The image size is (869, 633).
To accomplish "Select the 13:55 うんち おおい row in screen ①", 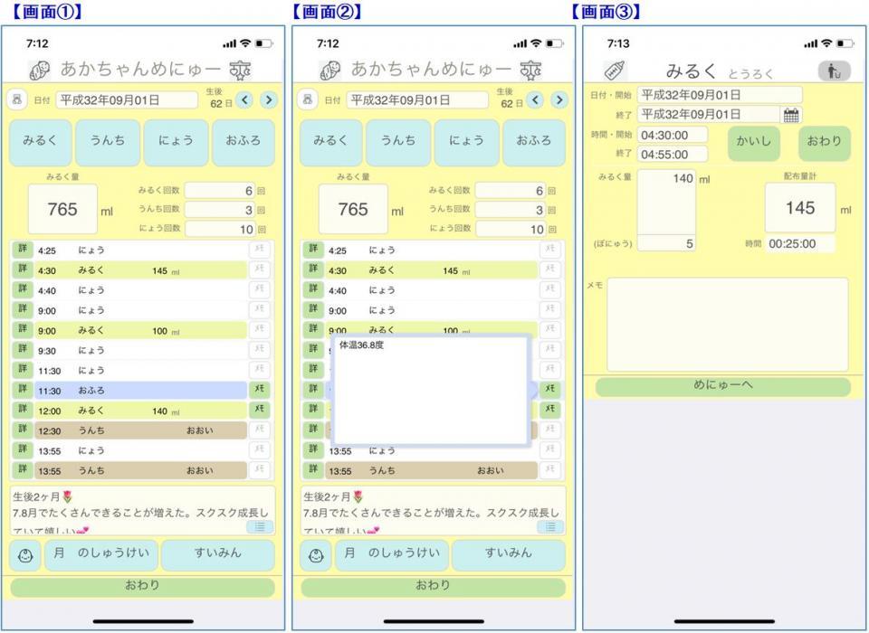I will tap(141, 470).
